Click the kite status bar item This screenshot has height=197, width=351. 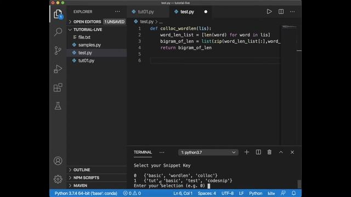[x=271, y=193]
